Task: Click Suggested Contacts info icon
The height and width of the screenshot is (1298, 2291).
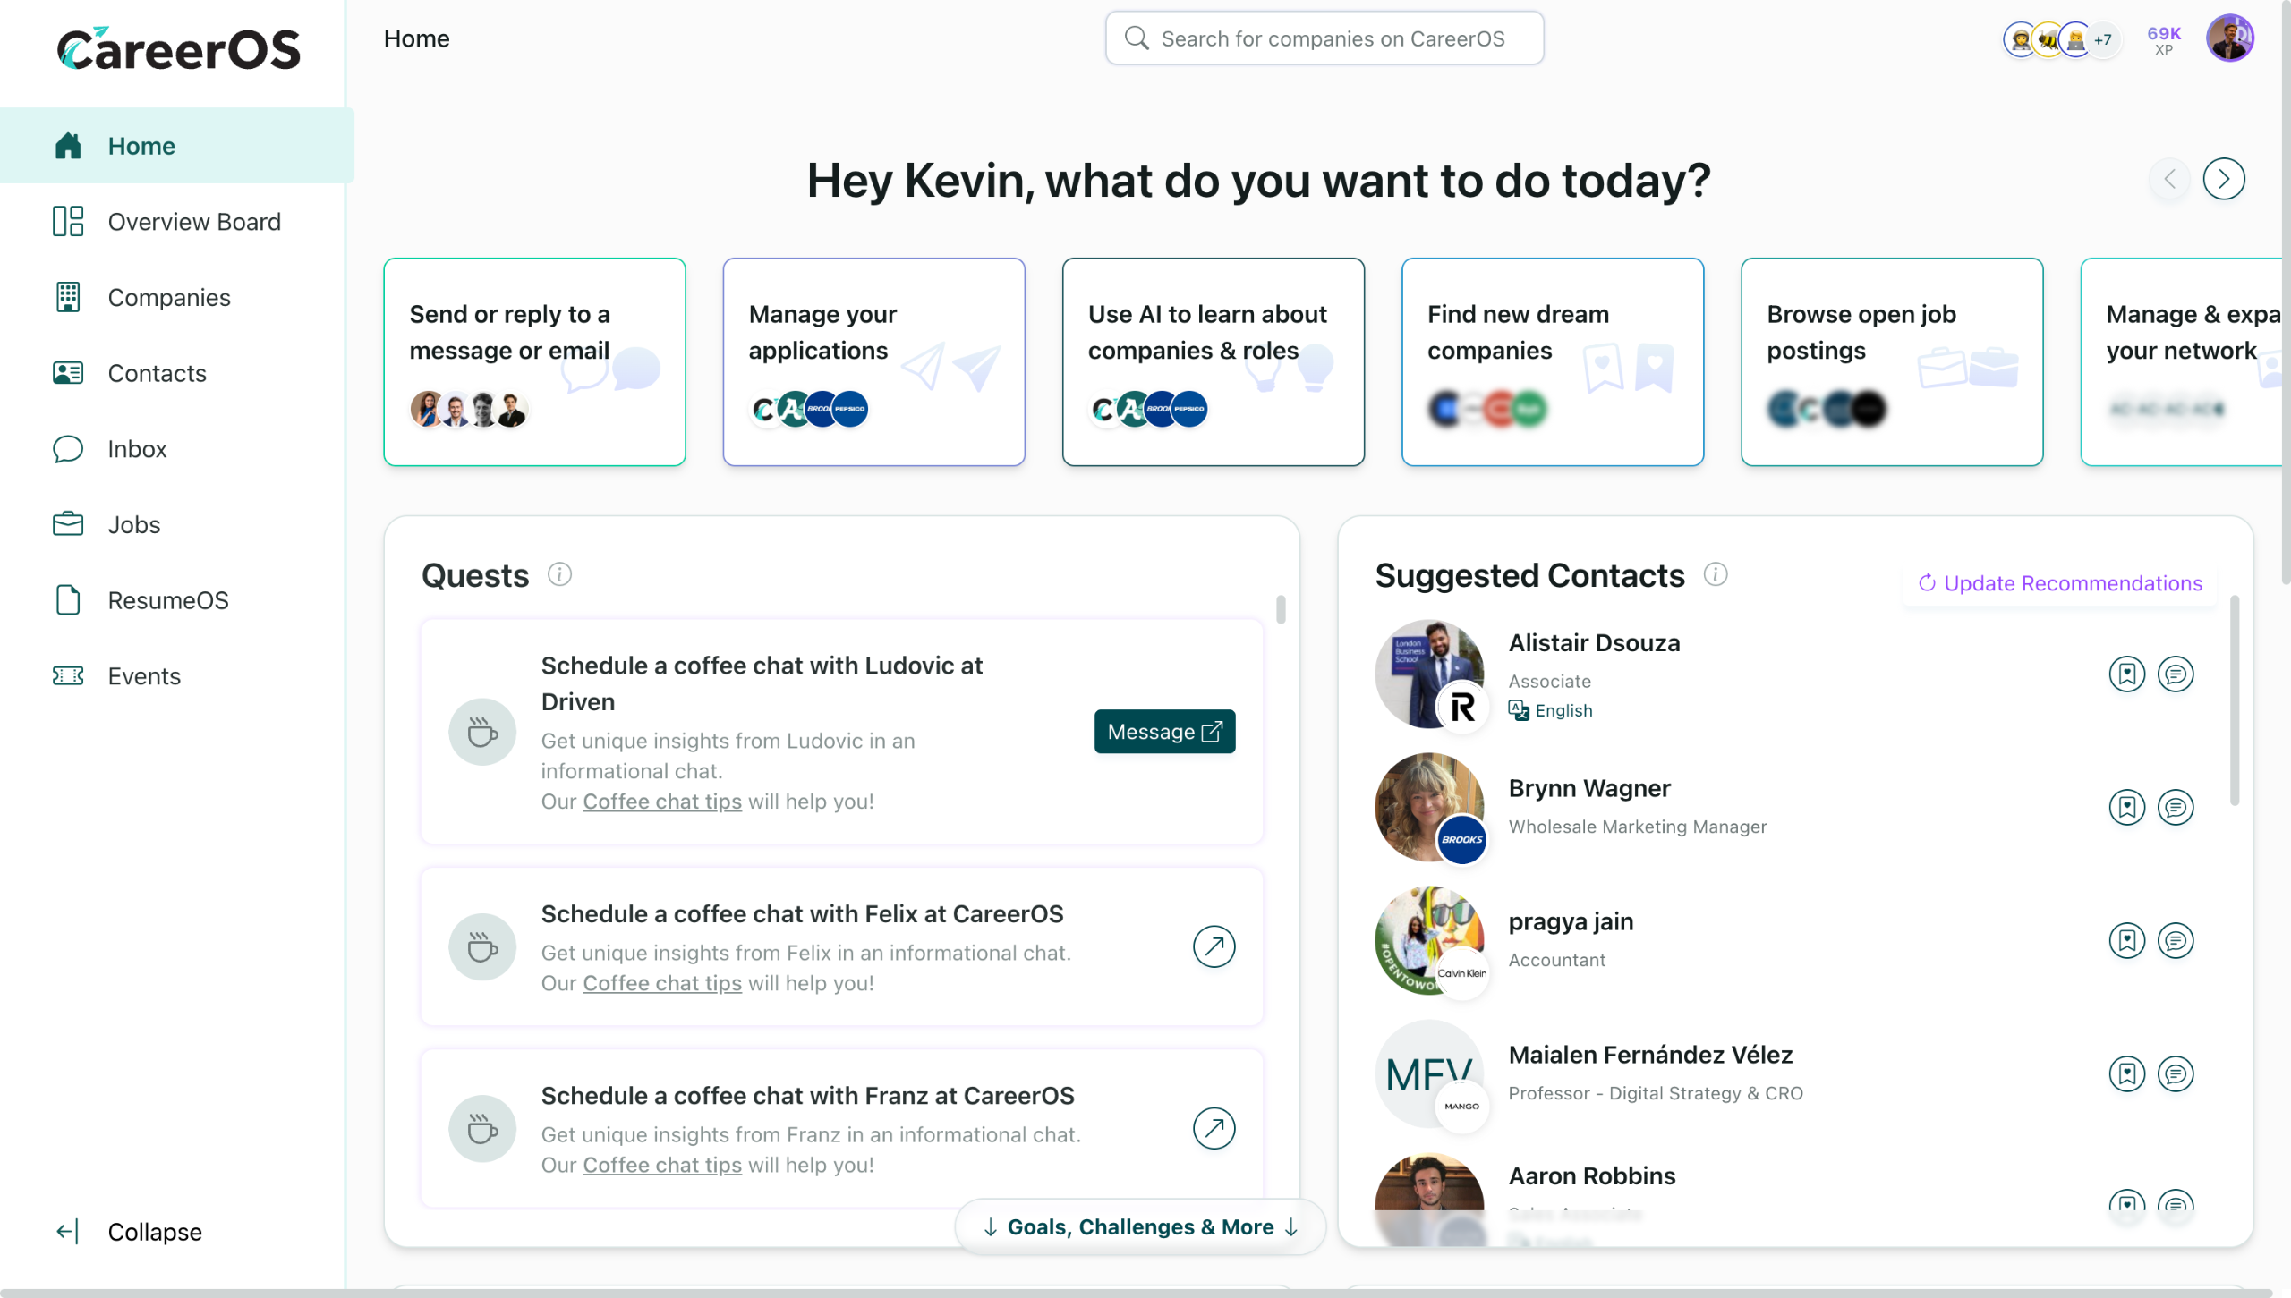Action: [x=1715, y=574]
